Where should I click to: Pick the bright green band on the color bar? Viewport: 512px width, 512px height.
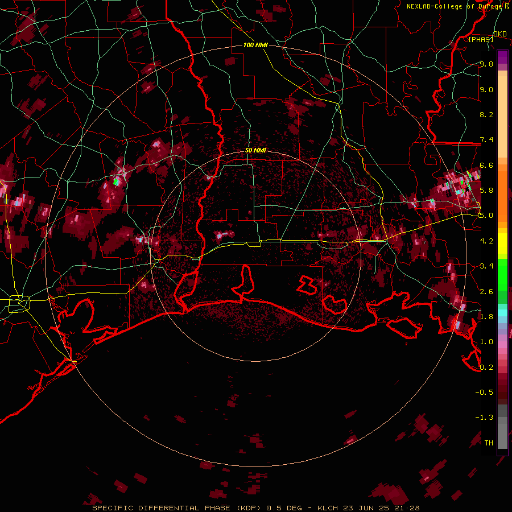coord(502,274)
